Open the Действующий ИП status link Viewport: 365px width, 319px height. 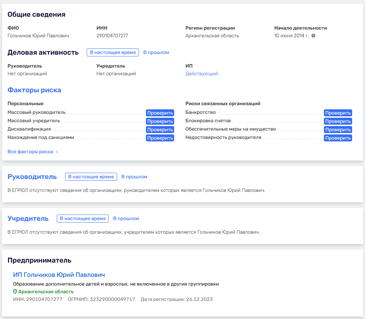pos(202,73)
